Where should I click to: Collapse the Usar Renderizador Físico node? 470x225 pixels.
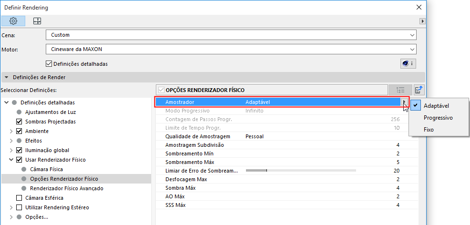point(11,160)
